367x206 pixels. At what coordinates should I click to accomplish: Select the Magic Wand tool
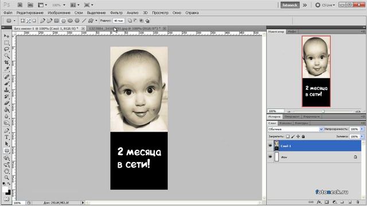6,56
